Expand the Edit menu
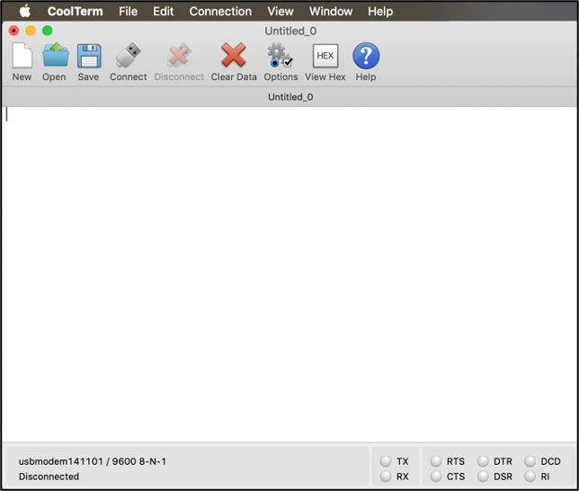 click(x=164, y=12)
